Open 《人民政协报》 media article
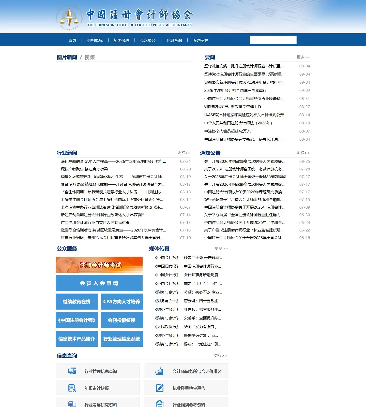 point(188,327)
